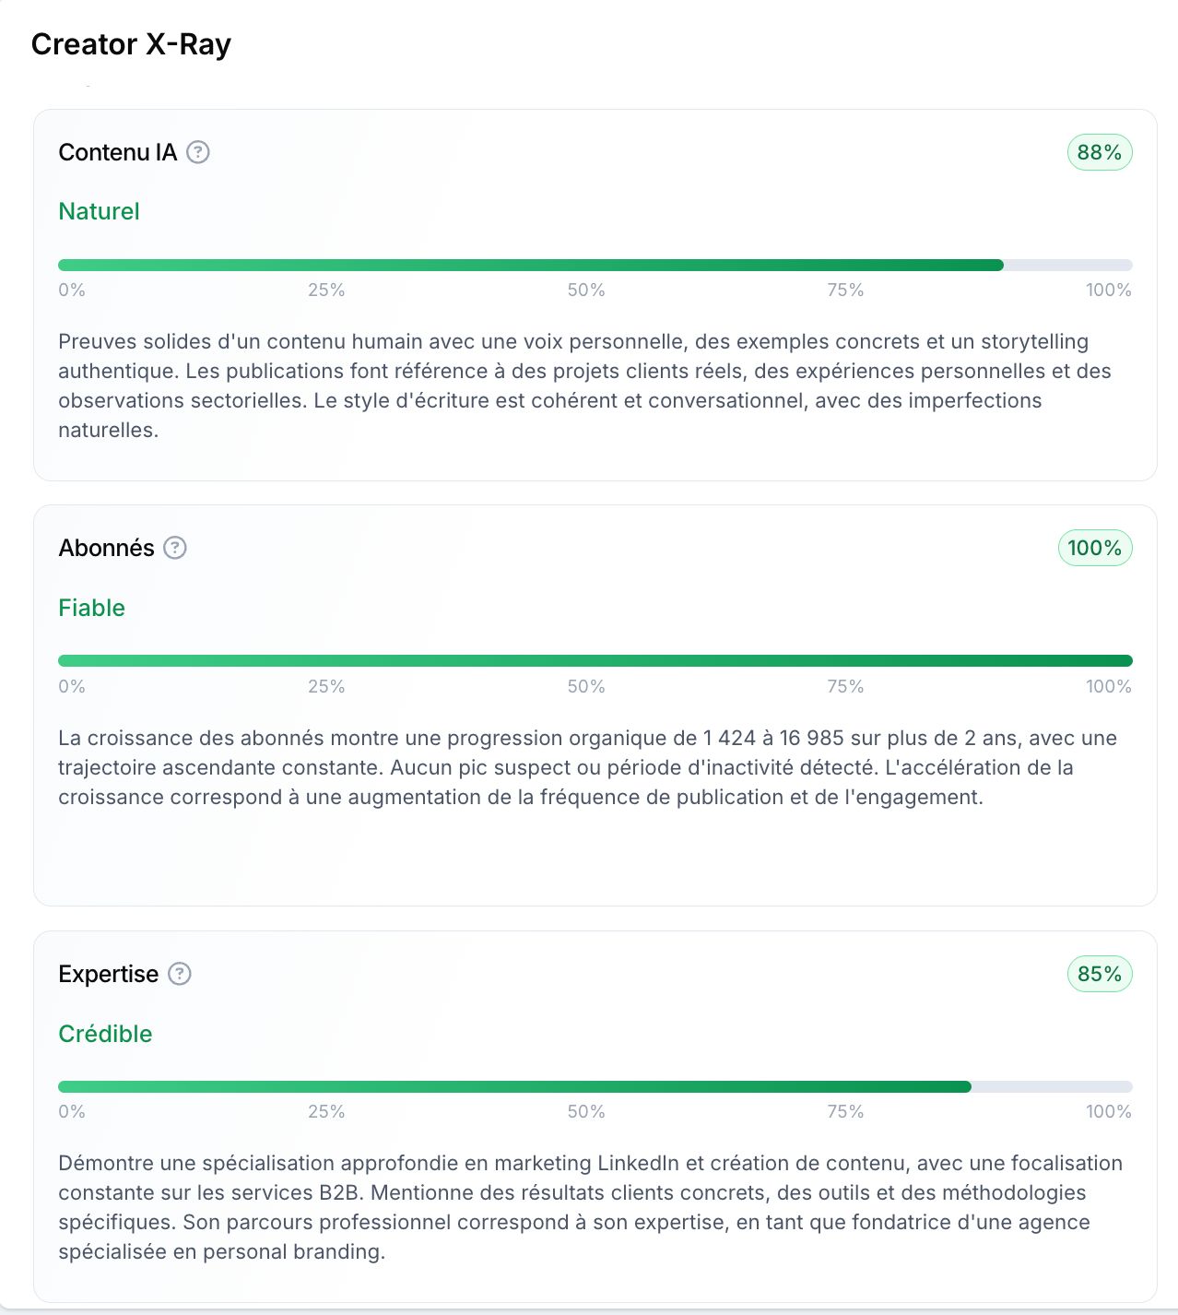This screenshot has width=1178, height=1315.
Task: Select the Crédible status label
Action: pos(105,1034)
